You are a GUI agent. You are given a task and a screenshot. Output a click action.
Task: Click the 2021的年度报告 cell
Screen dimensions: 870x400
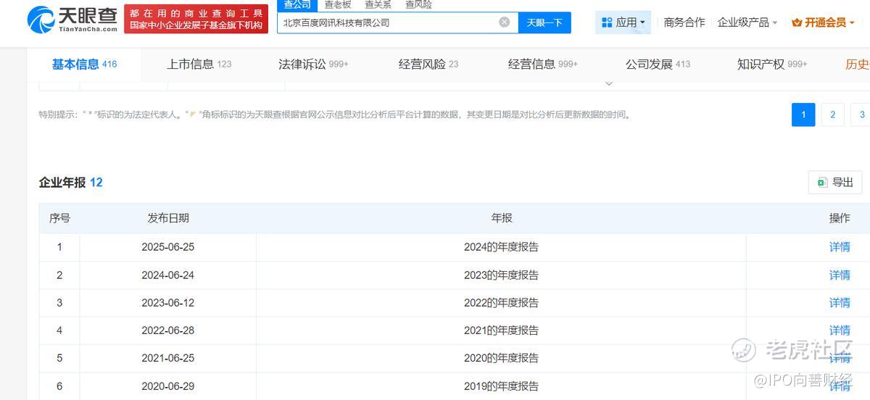point(502,330)
